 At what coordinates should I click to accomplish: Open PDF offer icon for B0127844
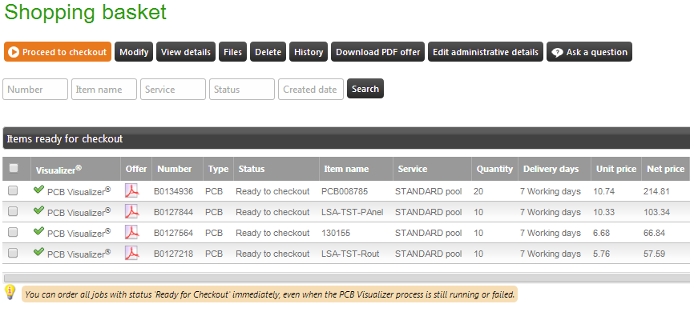pyautogui.click(x=131, y=211)
